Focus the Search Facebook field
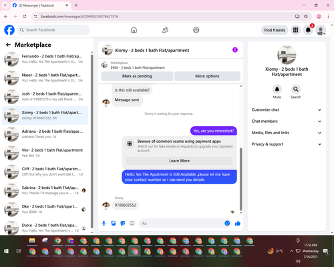 pyautogui.click(x=53, y=30)
